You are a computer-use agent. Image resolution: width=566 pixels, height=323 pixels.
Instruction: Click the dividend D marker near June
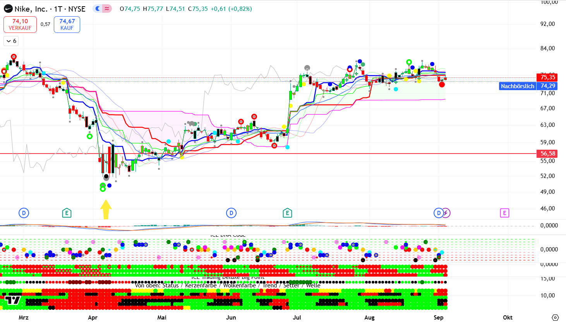(x=231, y=213)
